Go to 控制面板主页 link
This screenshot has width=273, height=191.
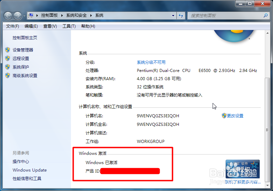25,38
